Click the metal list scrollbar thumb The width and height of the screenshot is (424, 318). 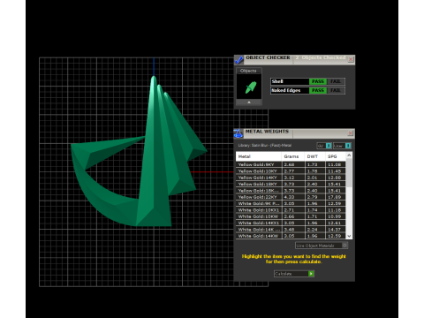coord(349,172)
